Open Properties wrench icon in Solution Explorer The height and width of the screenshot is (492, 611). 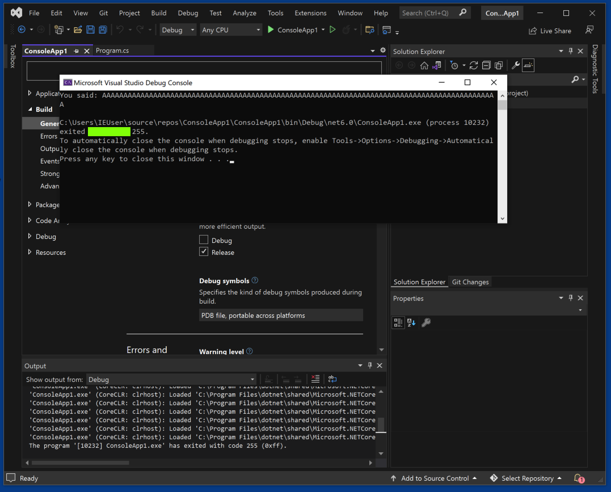point(516,65)
